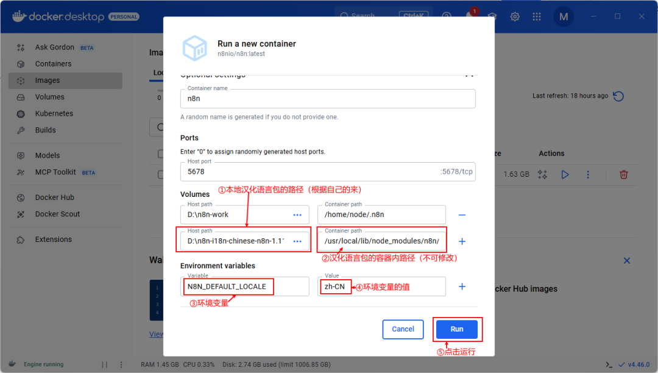The image size is (658, 373).
Task: Delete the image with the trash icon
Action: pyautogui.click(x=624, y=174)
